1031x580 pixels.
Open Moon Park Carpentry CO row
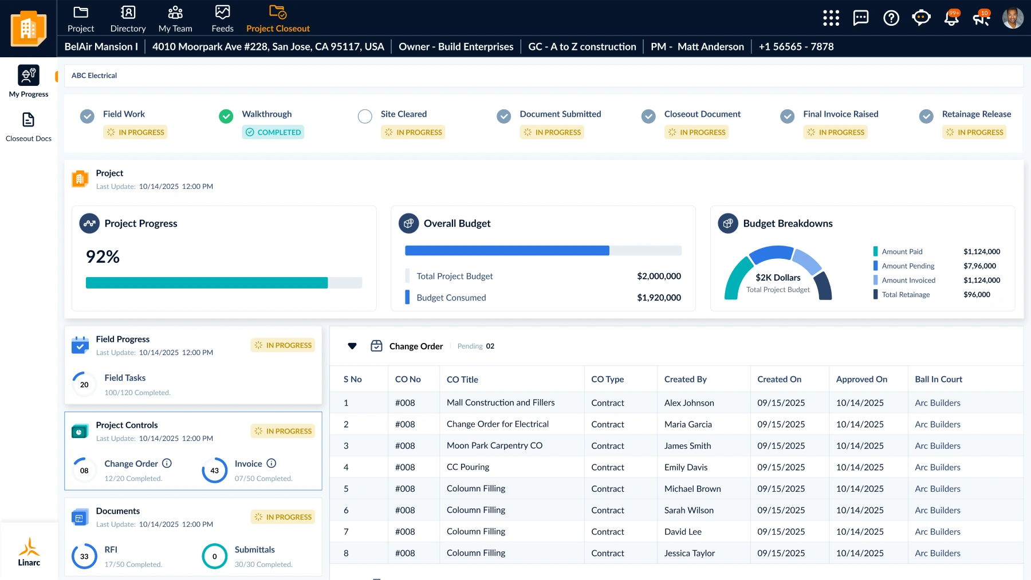coord(676,445)
